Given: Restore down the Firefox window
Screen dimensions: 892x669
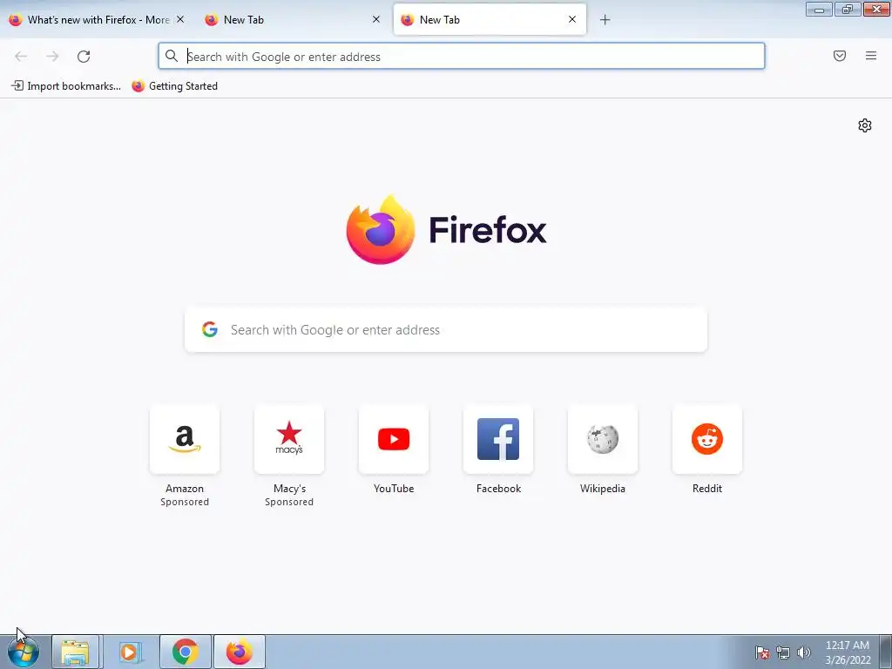Looking at the screenshot, I should [848, 10].
